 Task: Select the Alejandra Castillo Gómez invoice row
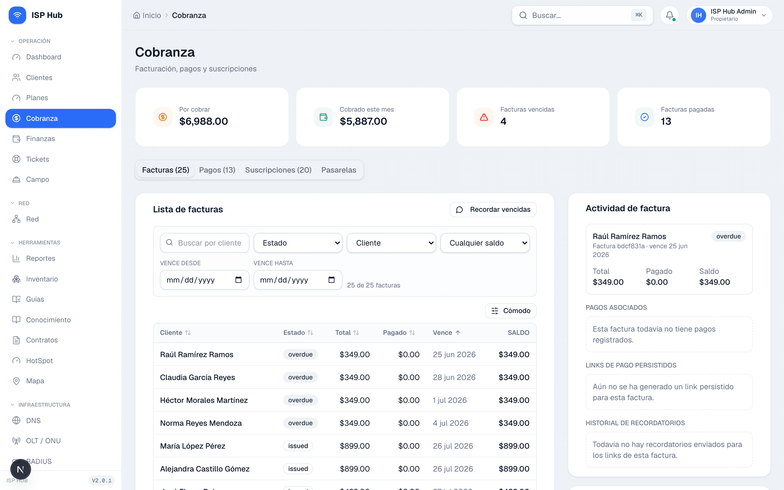click(x=345, y=468)
